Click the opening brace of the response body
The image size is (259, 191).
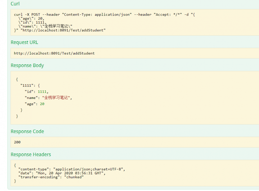click(17, 79)
